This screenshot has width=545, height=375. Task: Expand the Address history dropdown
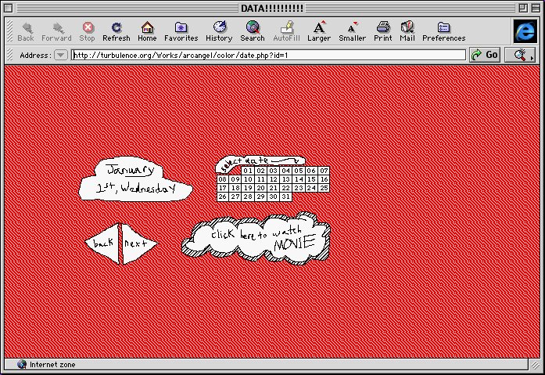coord(61,55)
